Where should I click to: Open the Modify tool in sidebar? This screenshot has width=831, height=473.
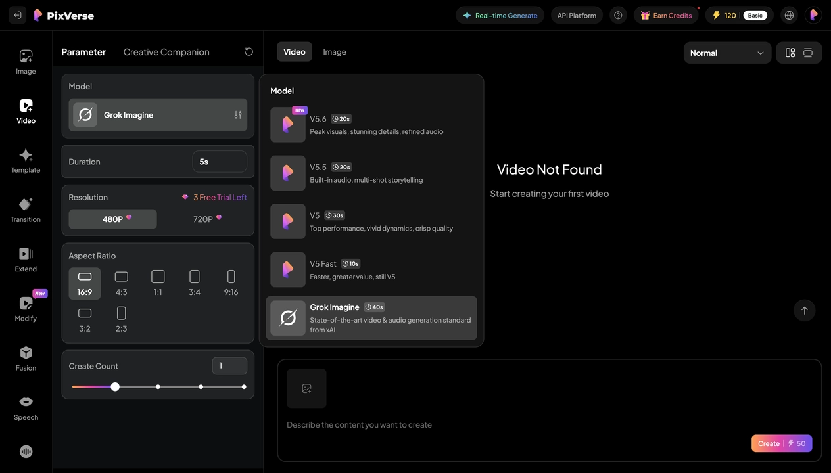coord(26,309)
